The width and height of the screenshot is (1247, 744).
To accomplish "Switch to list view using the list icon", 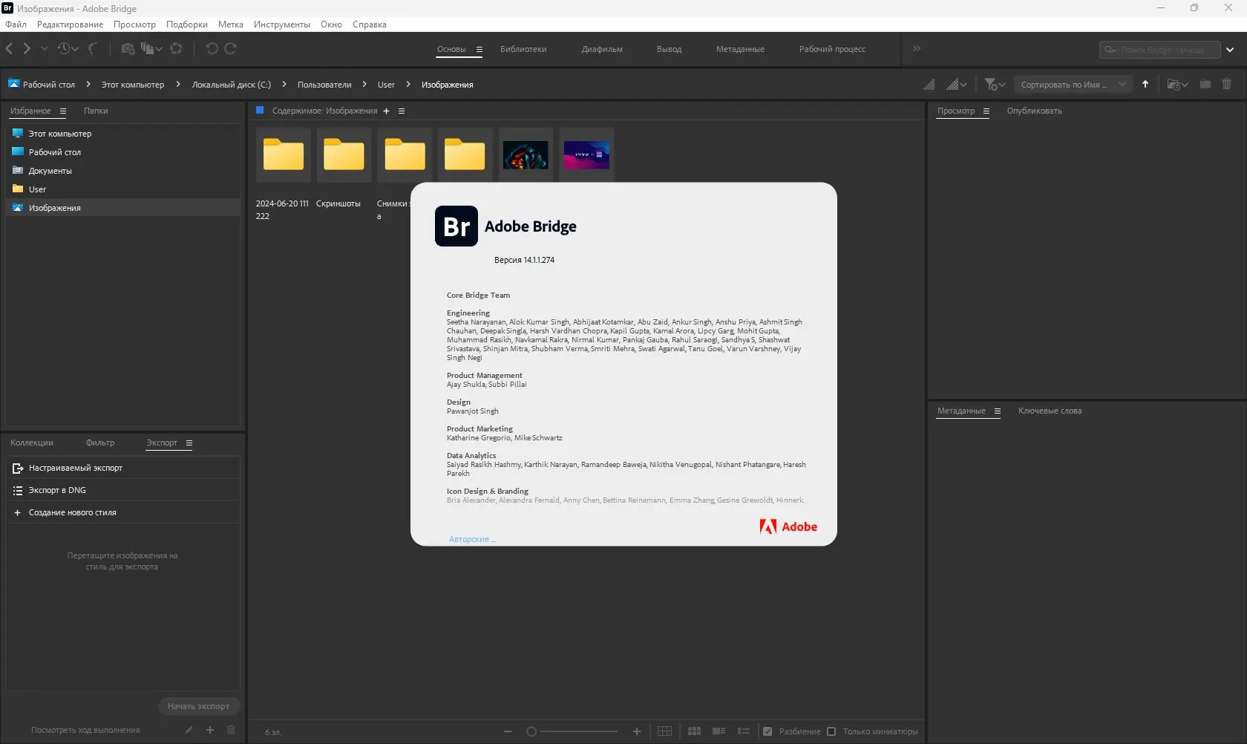I will click(x=743, y=731).
